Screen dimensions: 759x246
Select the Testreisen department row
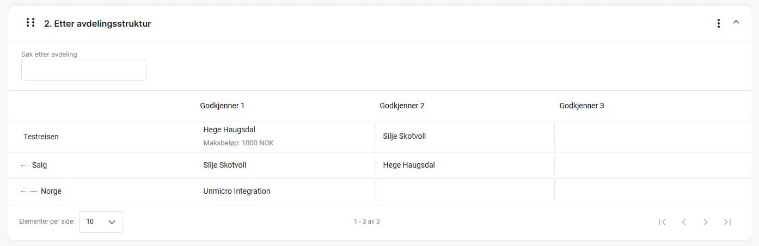tap(41, 137)
